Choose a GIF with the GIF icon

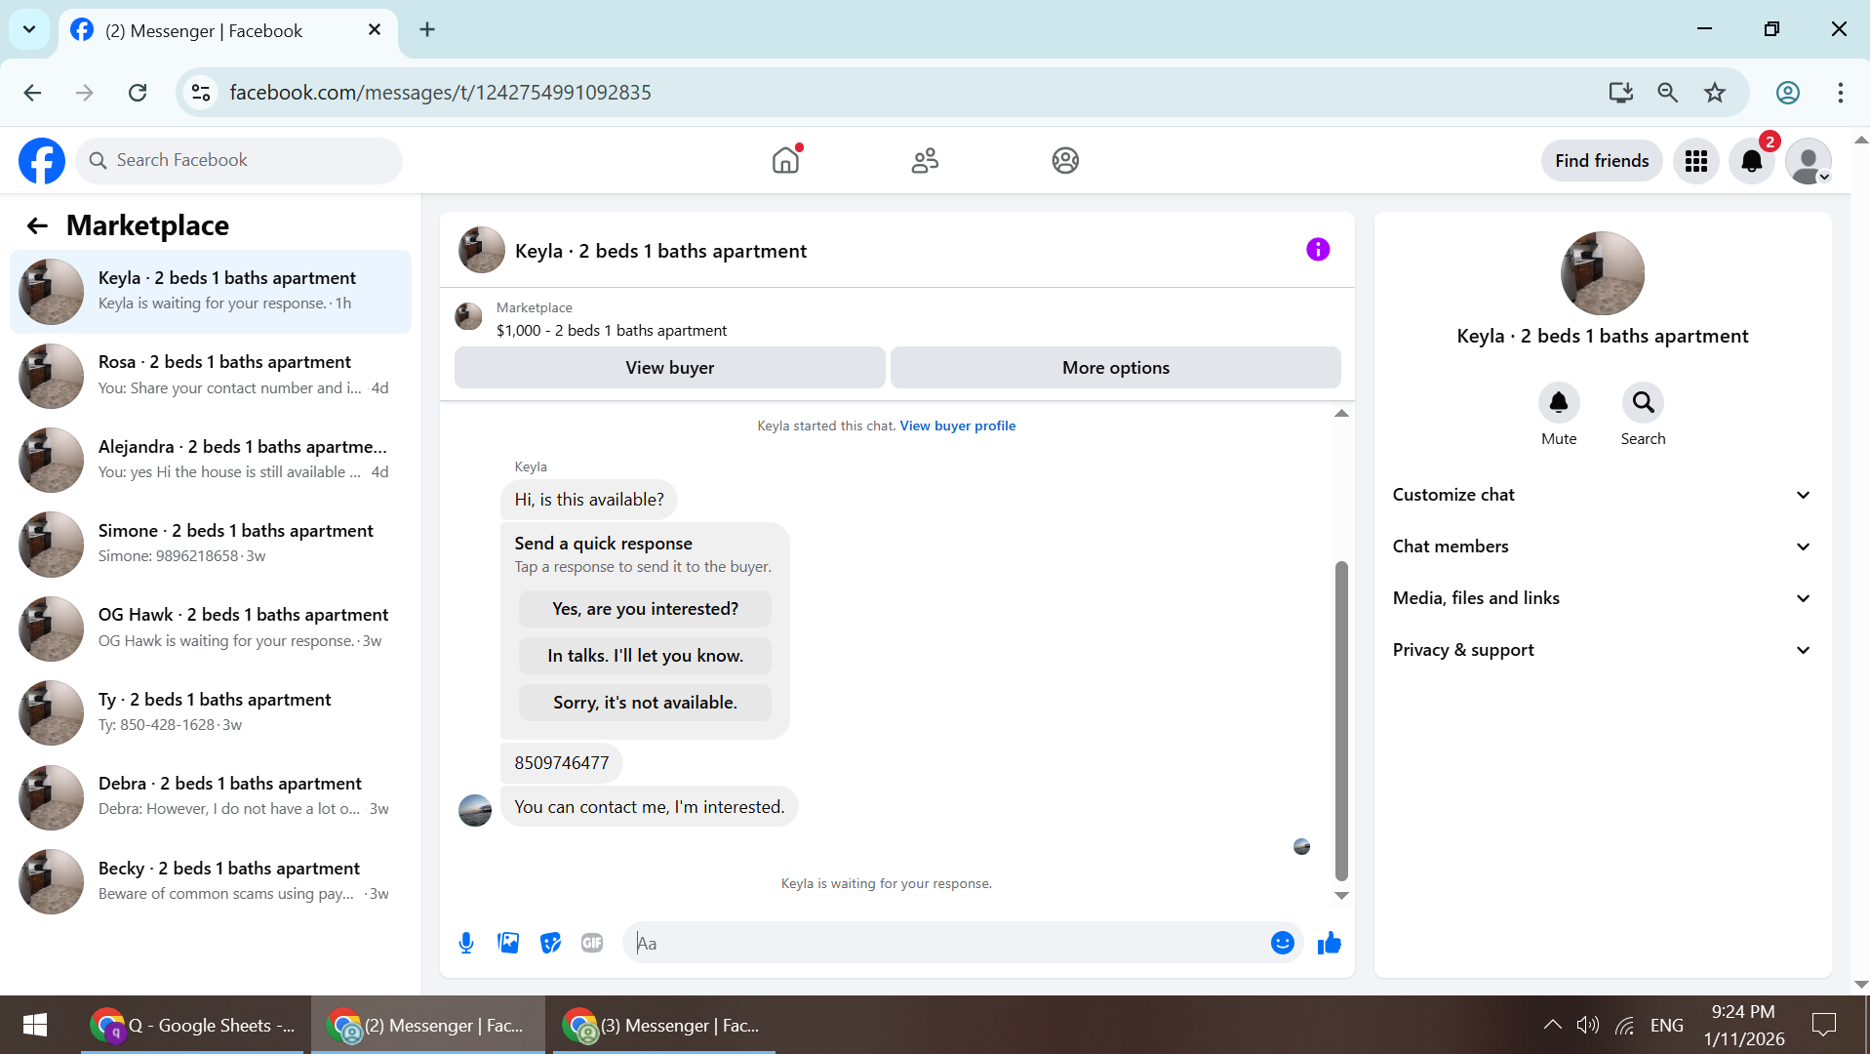tap(592, 943)
